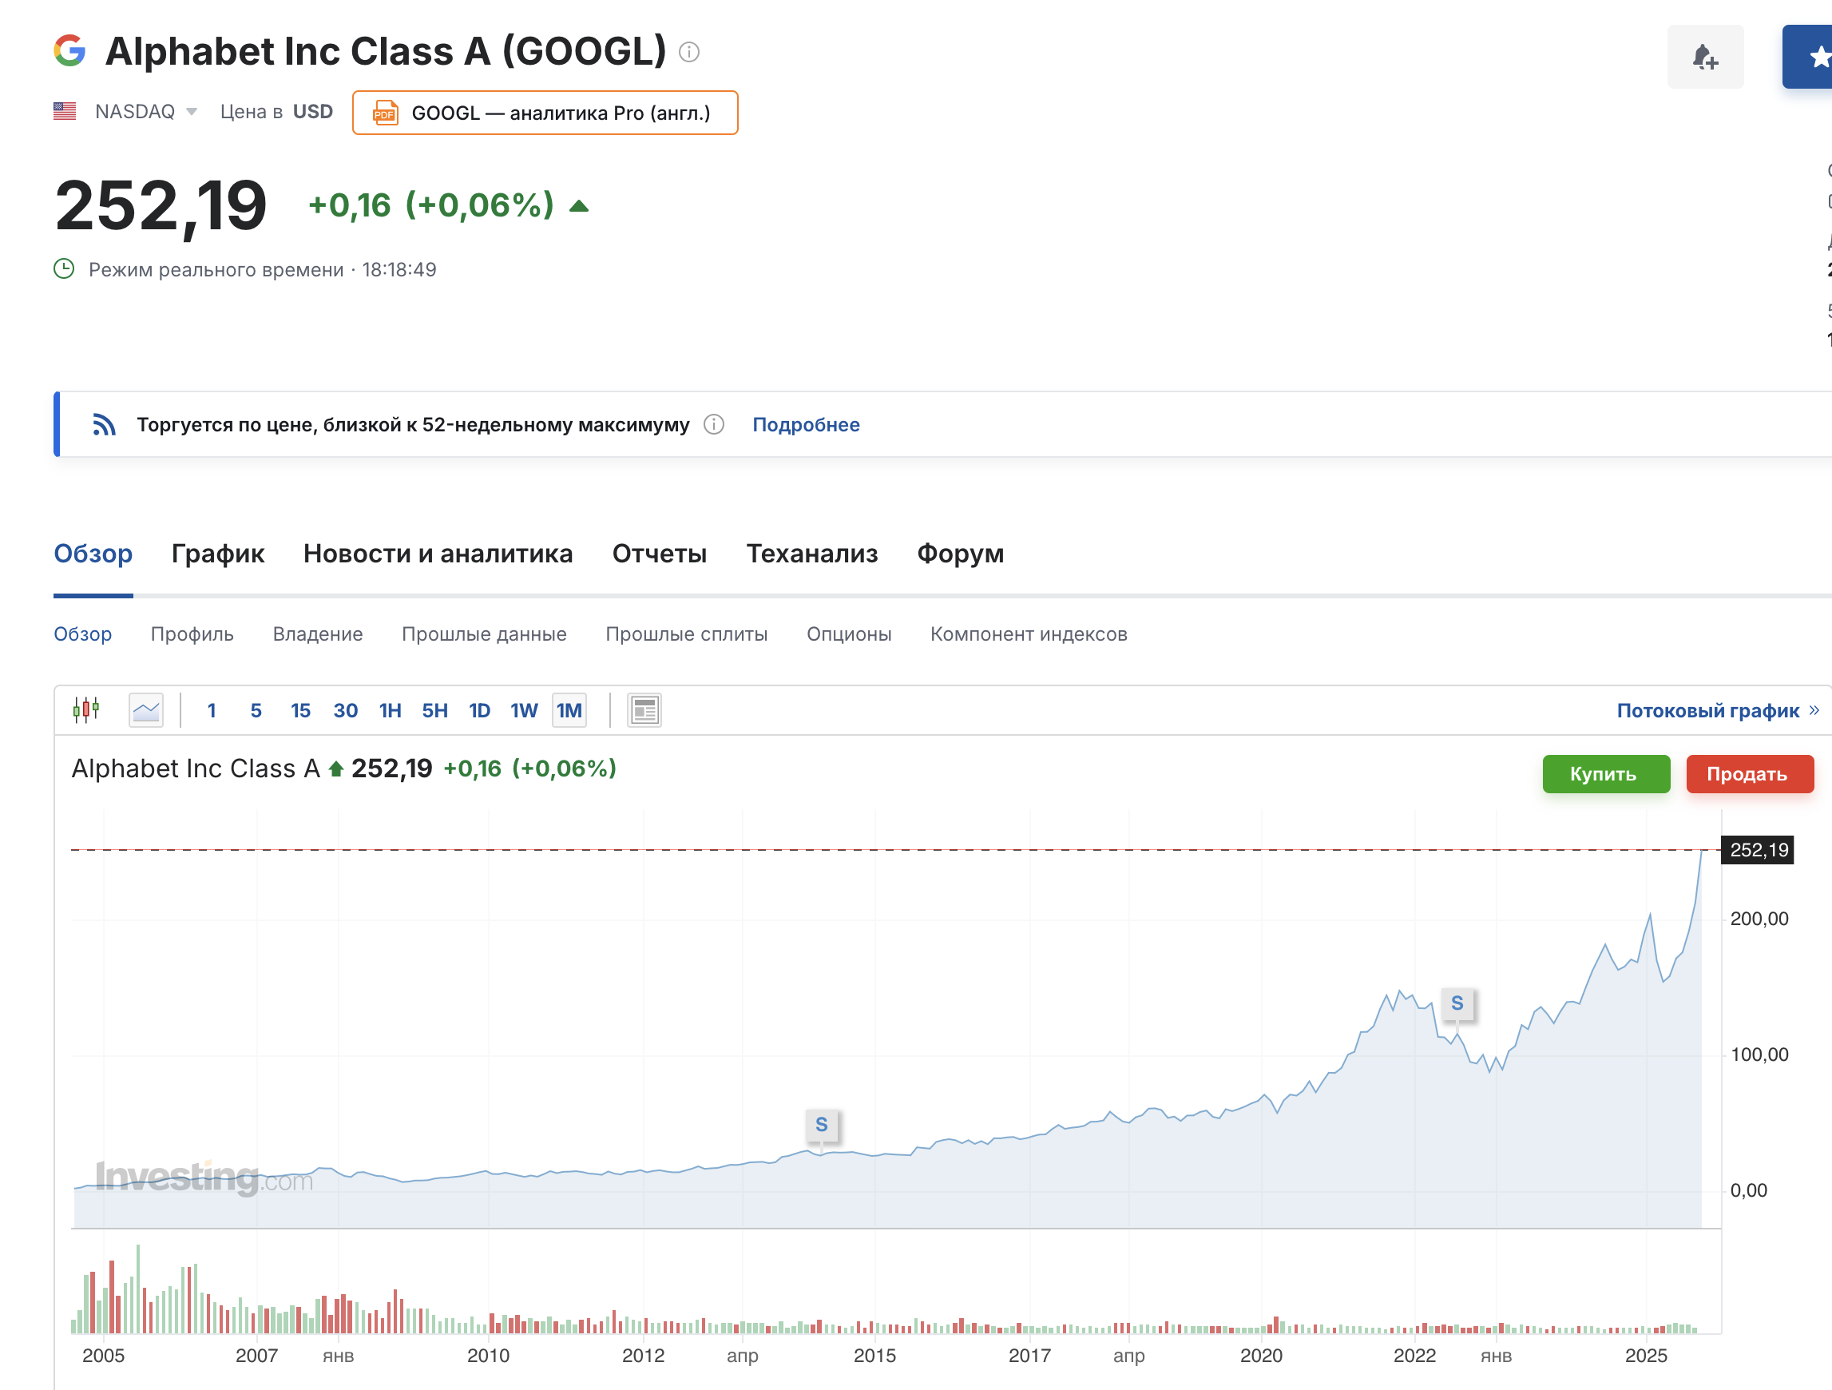Switch chart to candlestick view icon
This screenshot has width=1832, height=1390.
[x=86, y=710]
